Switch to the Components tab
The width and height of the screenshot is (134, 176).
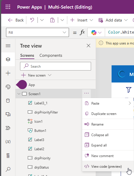[51, 55]
